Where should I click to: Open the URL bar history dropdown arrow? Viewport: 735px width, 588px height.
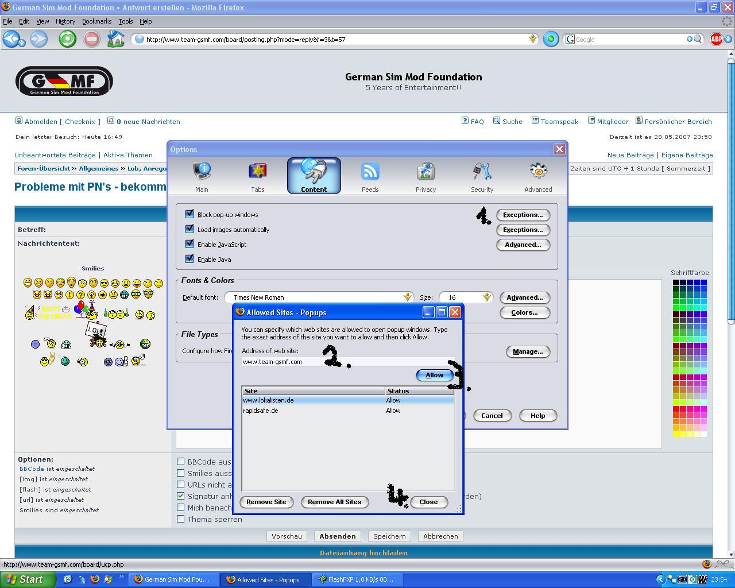pos(532,39)
